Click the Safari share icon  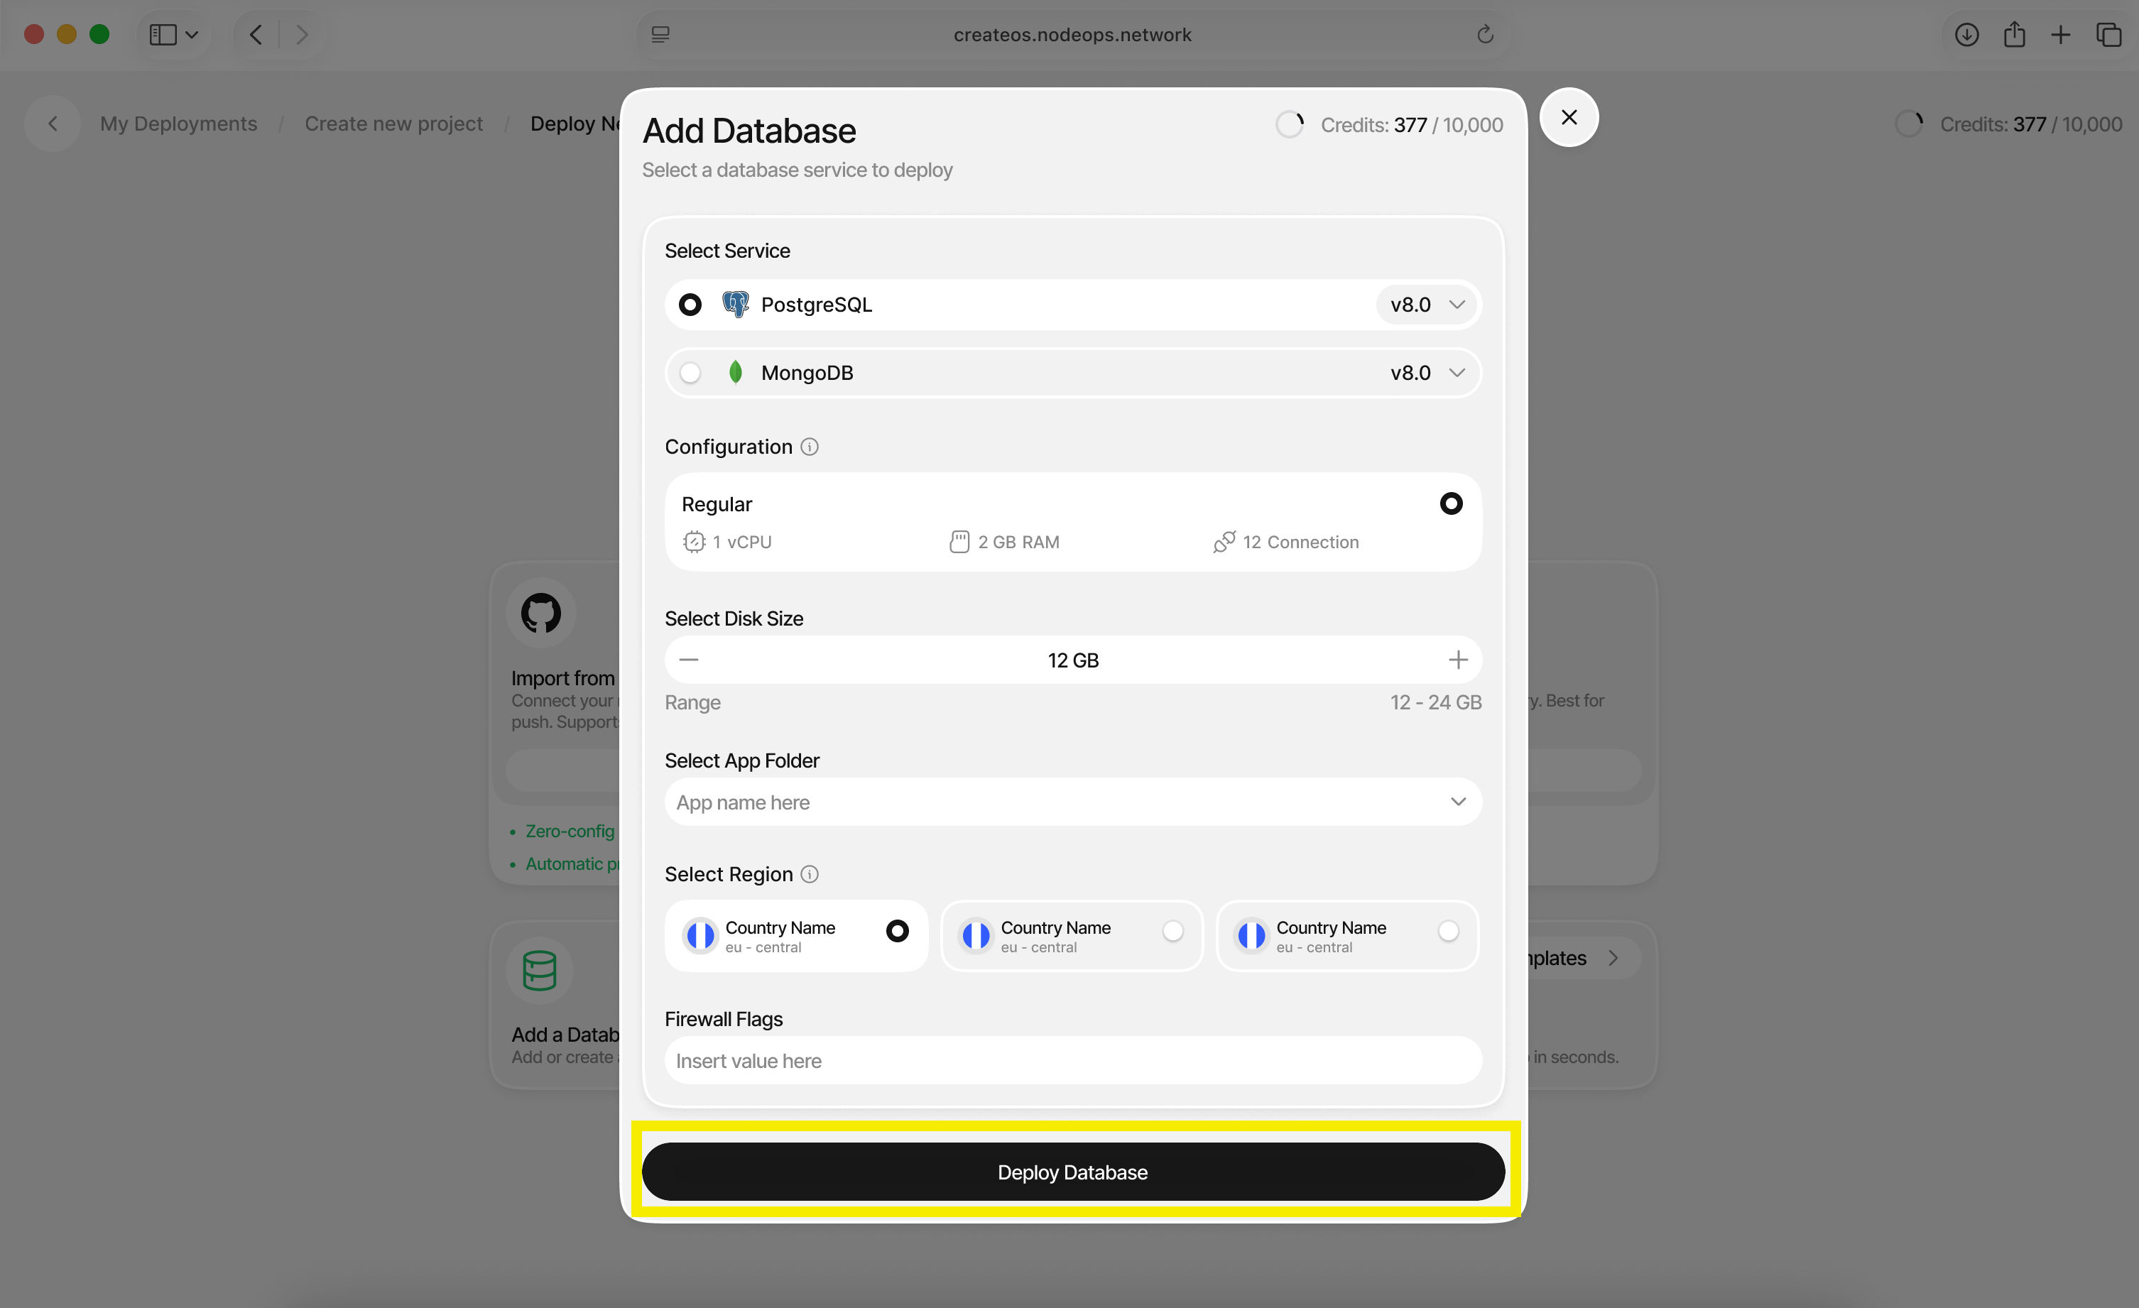[2014, 35]
